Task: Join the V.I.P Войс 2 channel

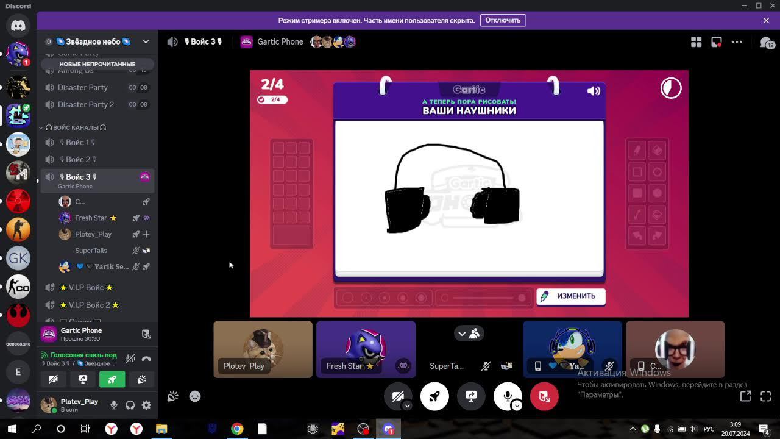Action: (x=97, y=305)
